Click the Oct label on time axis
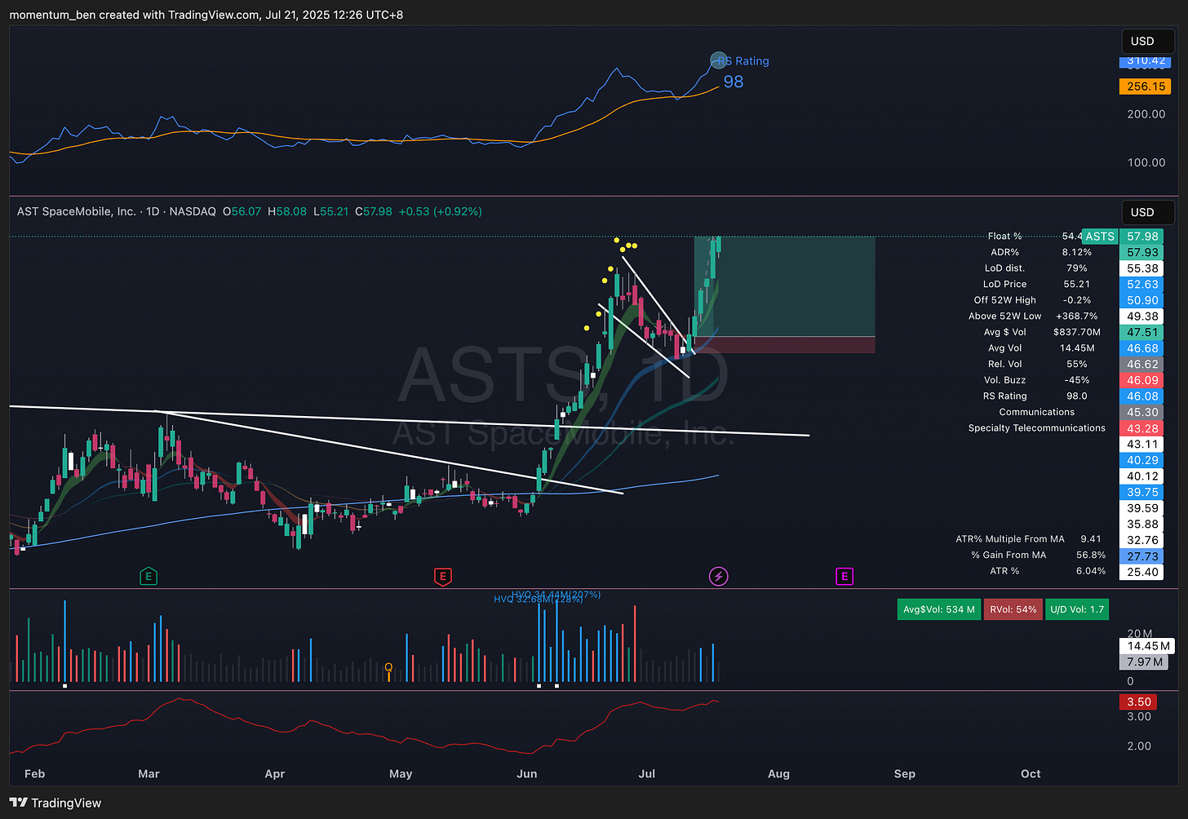Image resolution: width=1188 pixels, height=819 pixels. tap(1031, 773)
